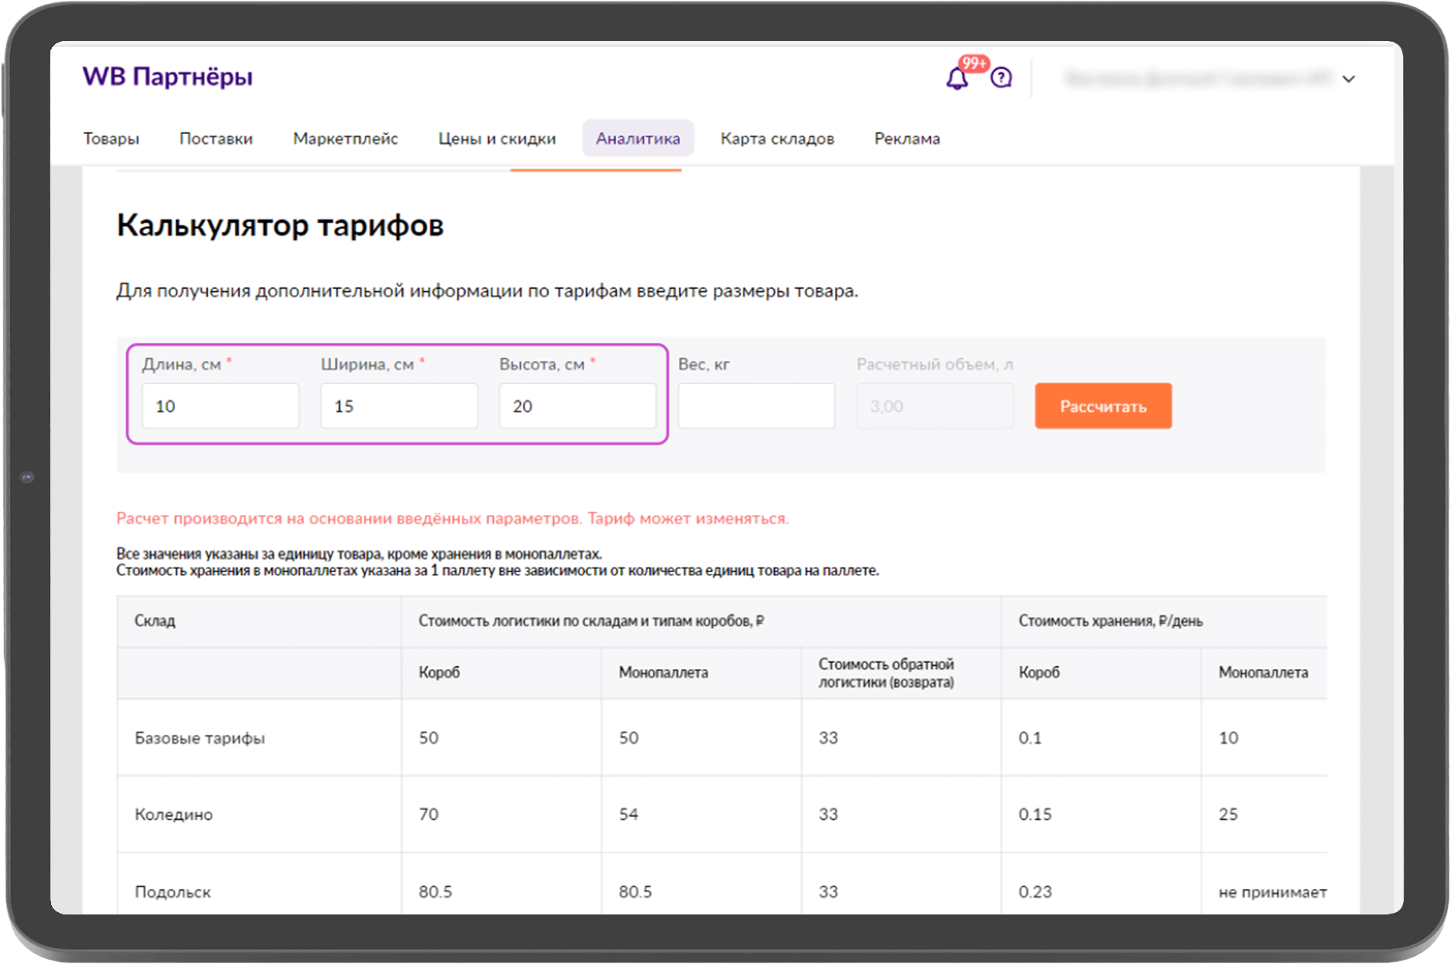Open the Поставки menu

[216, 139]
